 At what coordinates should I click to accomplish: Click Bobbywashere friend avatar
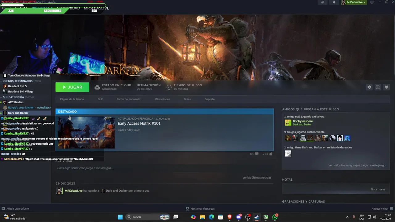click(288, 123)
